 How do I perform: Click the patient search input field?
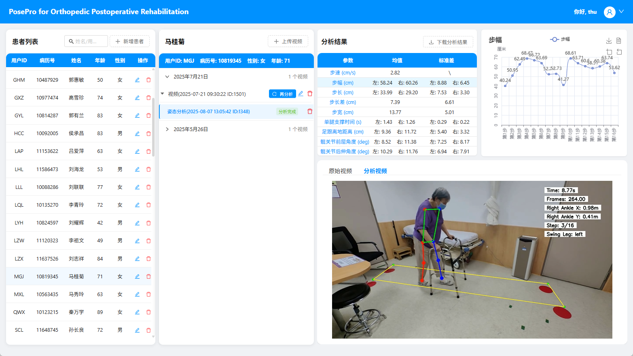point(86,41)
